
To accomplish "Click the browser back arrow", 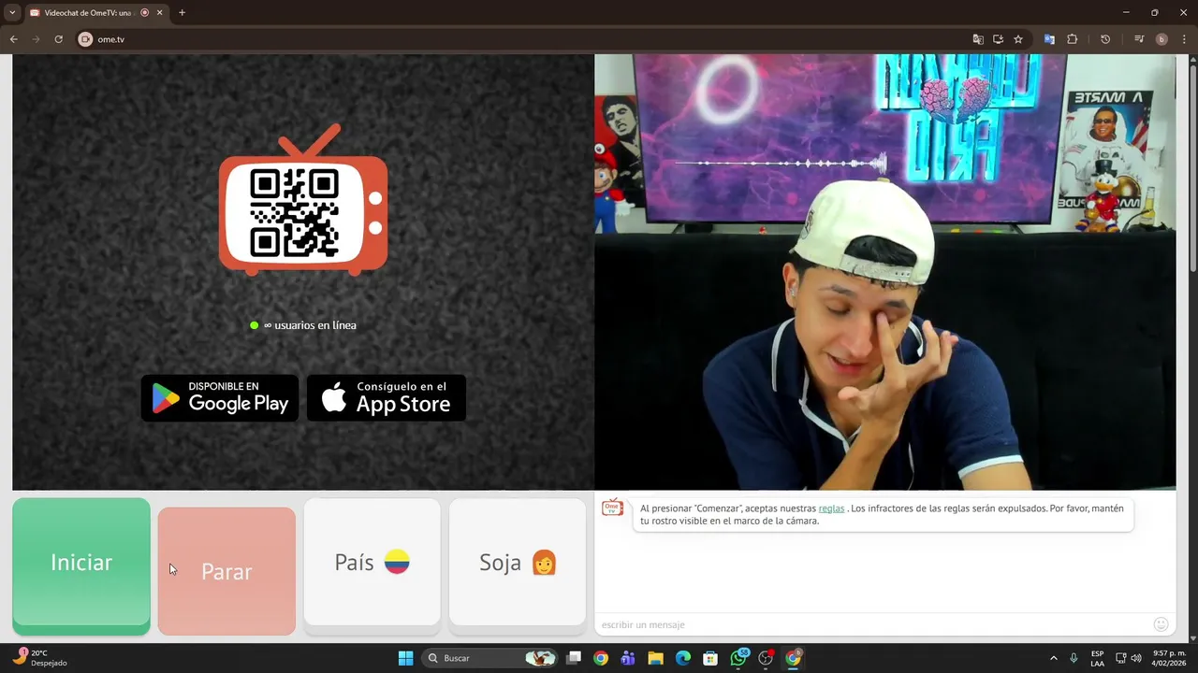I will coord(14,39).
